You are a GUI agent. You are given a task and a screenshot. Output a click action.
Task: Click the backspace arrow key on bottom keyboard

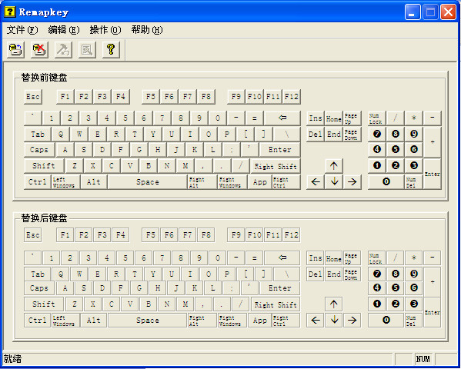282,258
